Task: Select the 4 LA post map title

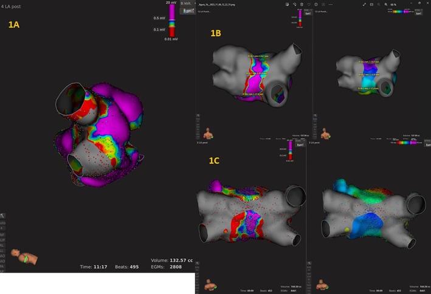Action: [12, 6]
